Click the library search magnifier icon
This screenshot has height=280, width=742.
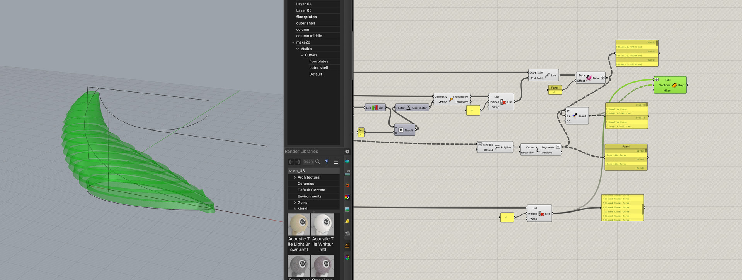tap(318, 162)
